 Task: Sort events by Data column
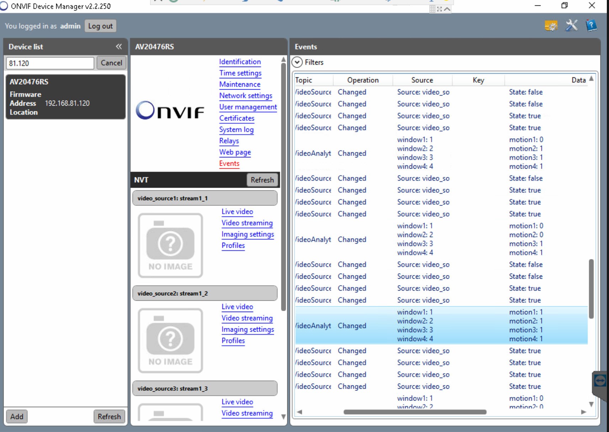pos(546,80)
